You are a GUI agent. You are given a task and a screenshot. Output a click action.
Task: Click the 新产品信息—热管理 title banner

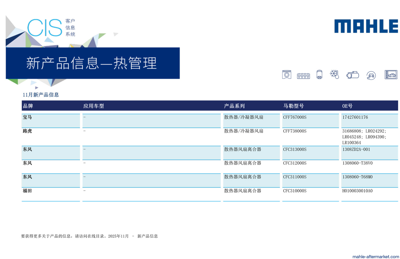pos(93,63)
